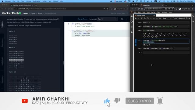Open the JupyterLab Kernel menu
This screenshot has width=195, height=110.
coord(153,12)
